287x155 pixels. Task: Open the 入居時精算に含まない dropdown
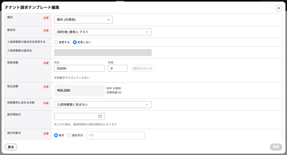(x=103, y=104)
